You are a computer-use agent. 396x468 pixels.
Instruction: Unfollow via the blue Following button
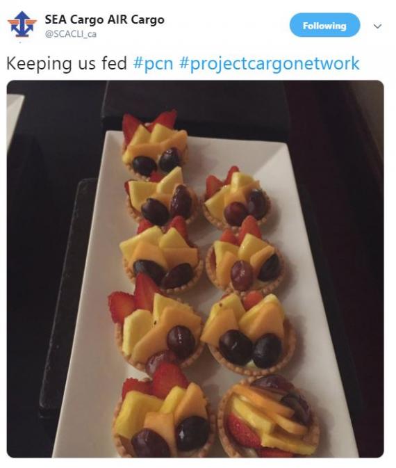tap(324, 25)
